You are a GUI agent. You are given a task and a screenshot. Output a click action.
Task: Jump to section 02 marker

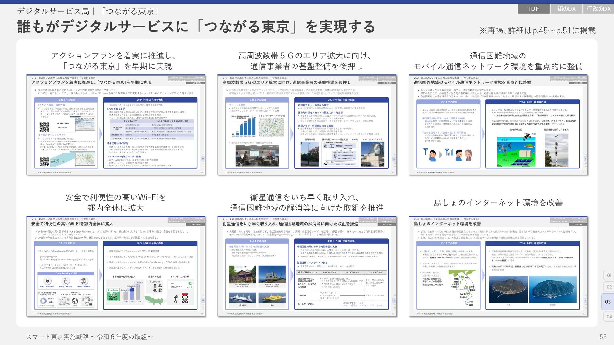coord(609,287)
